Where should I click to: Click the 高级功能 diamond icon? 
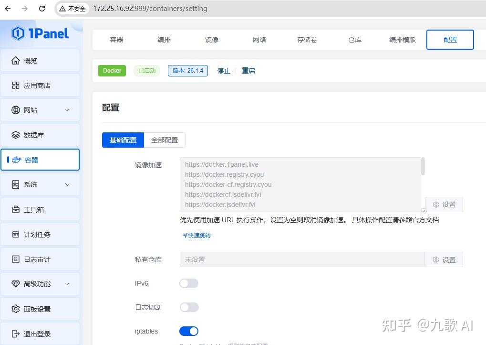(x=15, y=284)
